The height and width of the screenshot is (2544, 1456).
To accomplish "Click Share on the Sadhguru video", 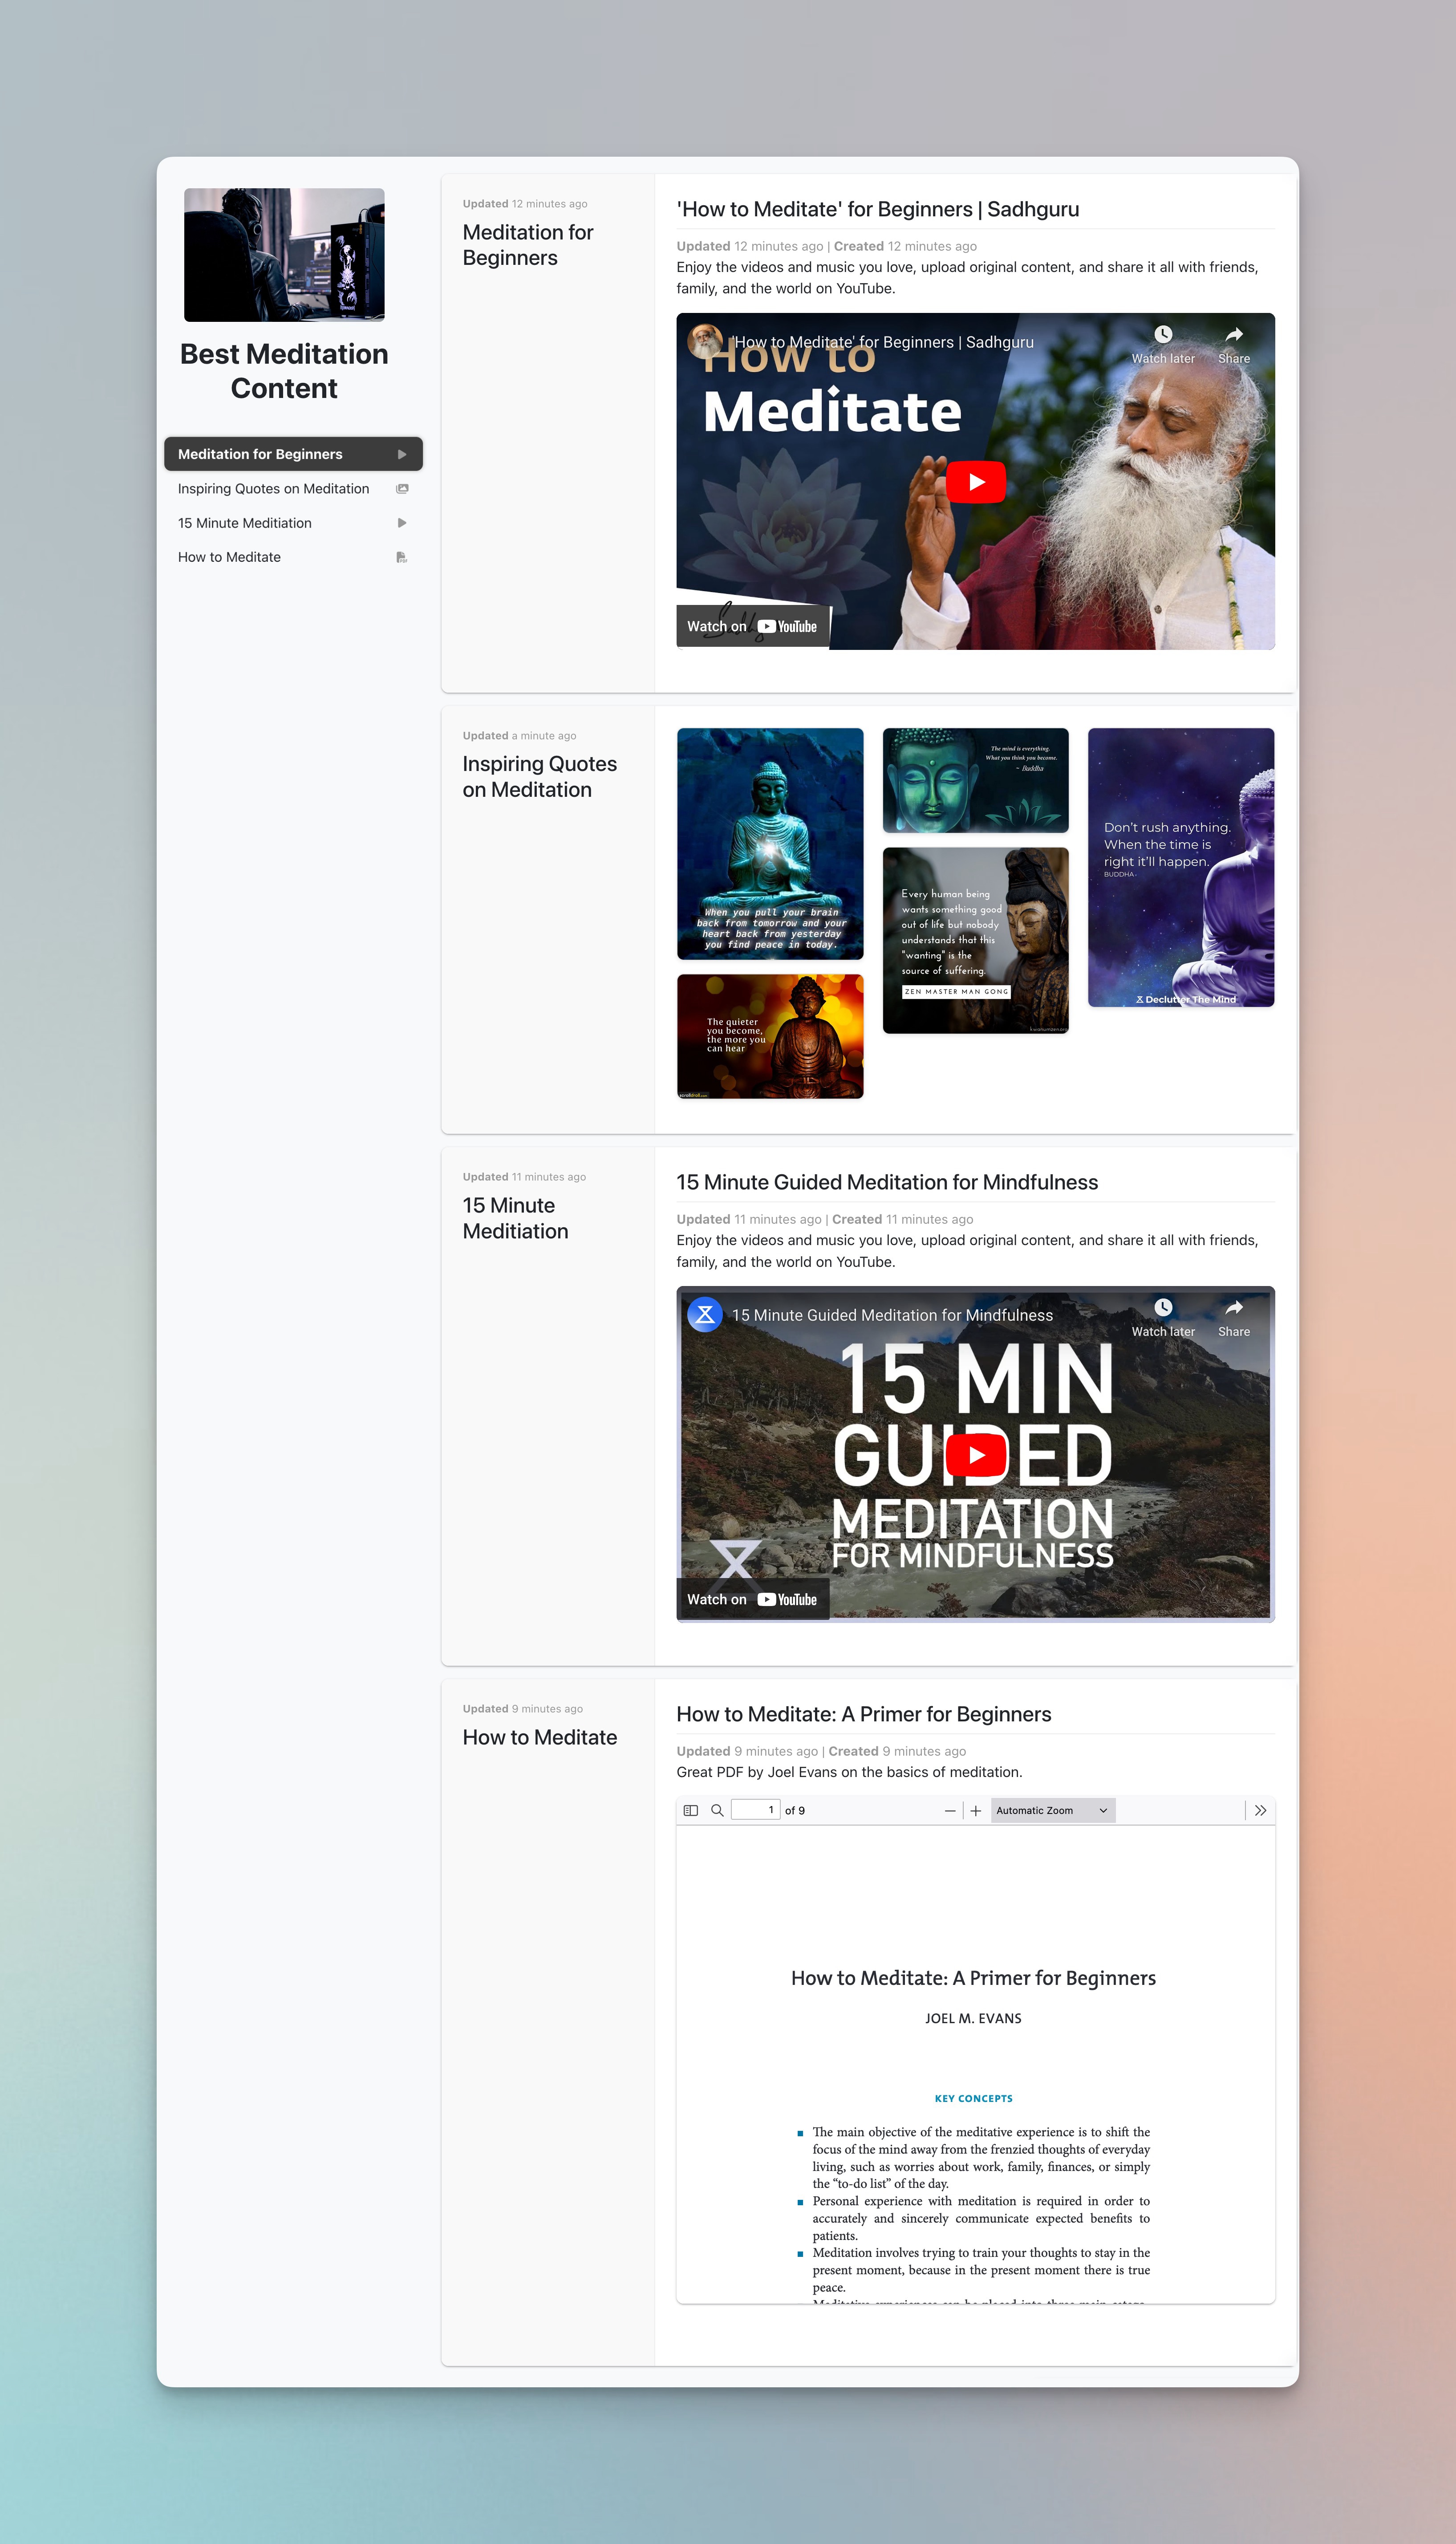I will (1234, 345).
